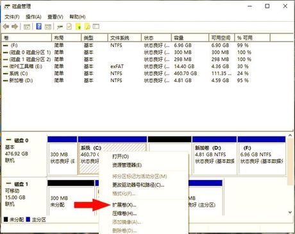Viewport: 295px width, 234px height.
Task: Click the yellow search/magnifier toolbar icon
Action: tap(87, 26)
